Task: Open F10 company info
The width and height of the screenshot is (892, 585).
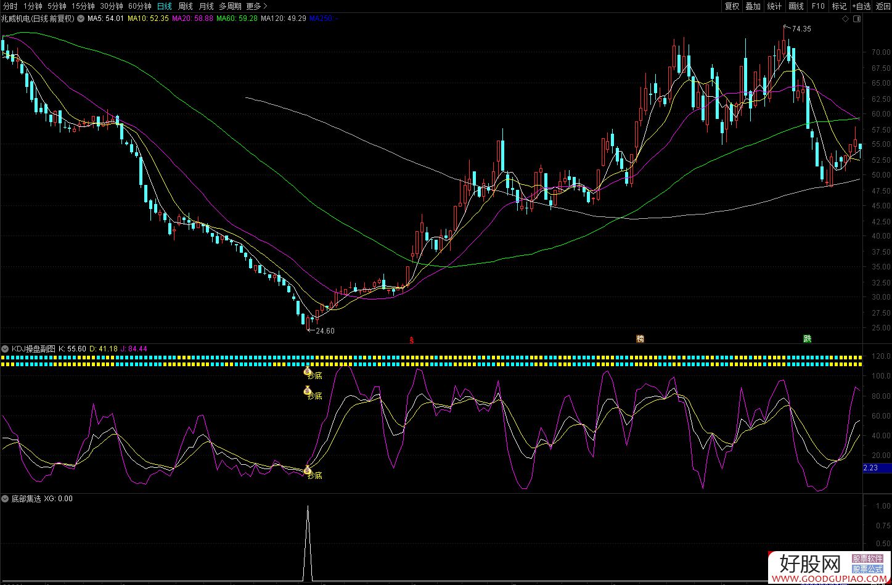Action: (817, 6)
